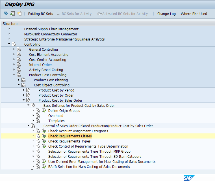Expand Product Cost by Period arrow
Screen dimensions: 215x181
(23, 90)
